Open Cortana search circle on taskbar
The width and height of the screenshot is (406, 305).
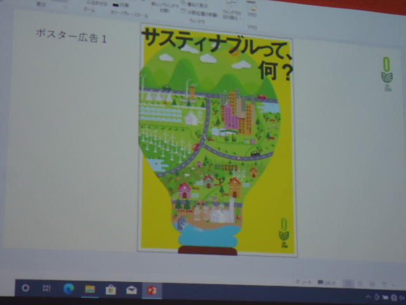point(25,288)
